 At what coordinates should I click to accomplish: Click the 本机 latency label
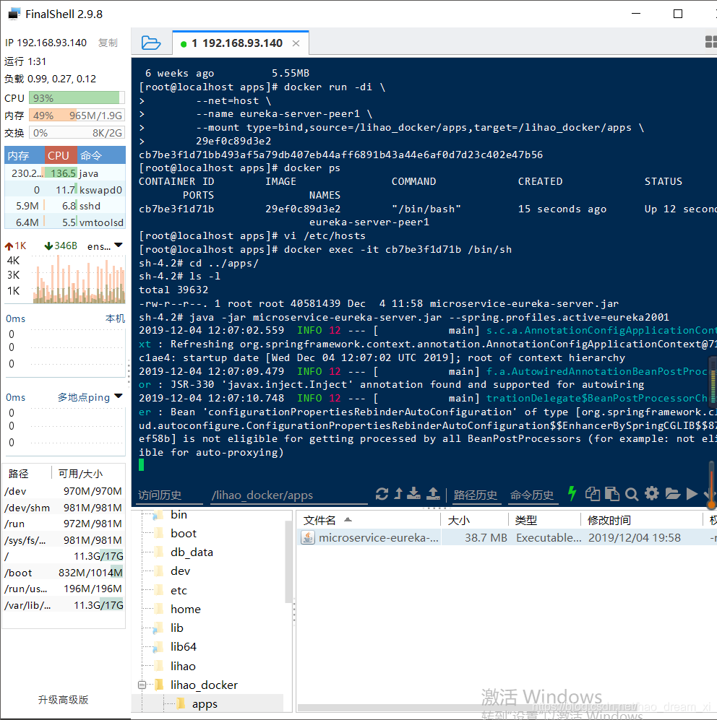coord(115,318)
